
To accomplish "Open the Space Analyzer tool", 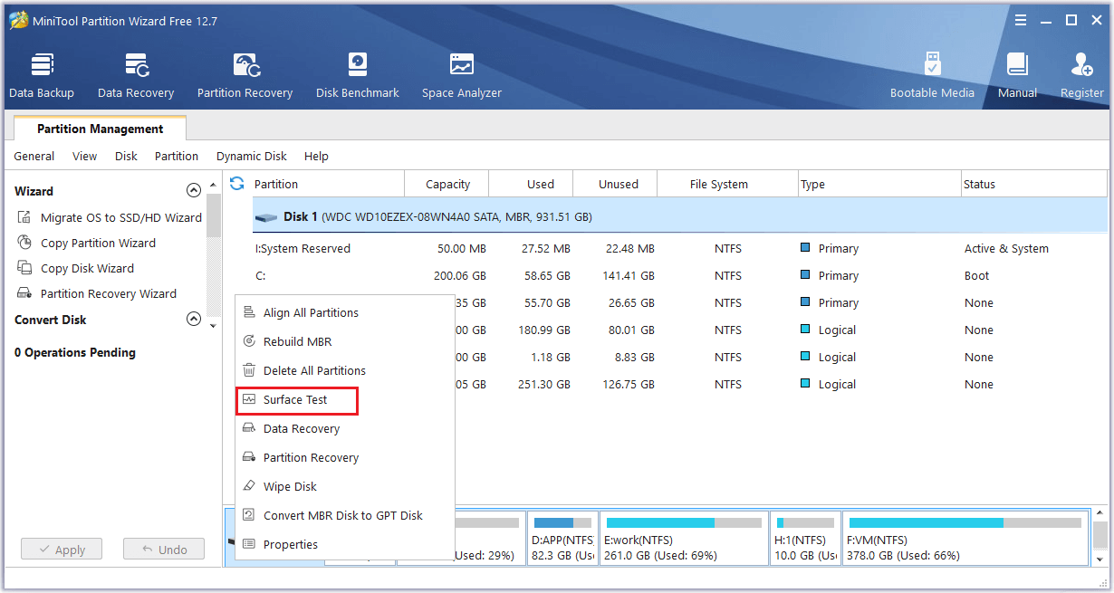I will click(462, 76).
